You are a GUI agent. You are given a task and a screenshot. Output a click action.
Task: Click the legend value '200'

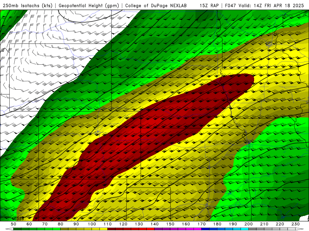coord(248,224)
